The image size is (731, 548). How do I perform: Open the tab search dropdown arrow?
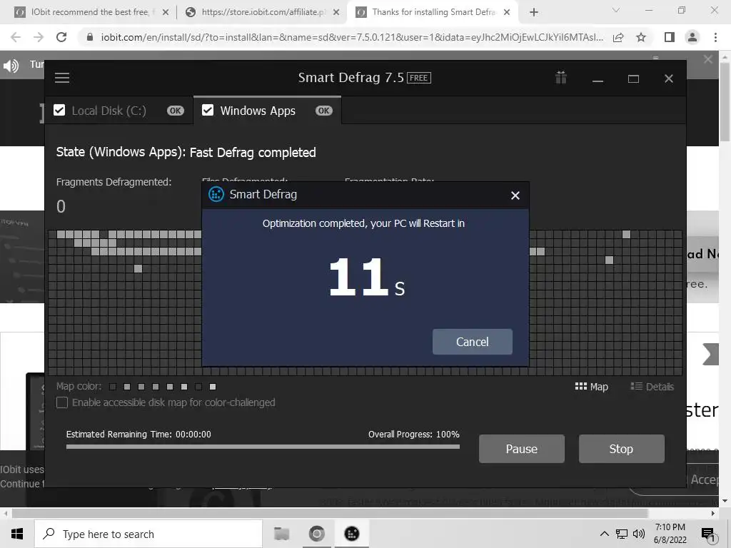coord(616,10)
